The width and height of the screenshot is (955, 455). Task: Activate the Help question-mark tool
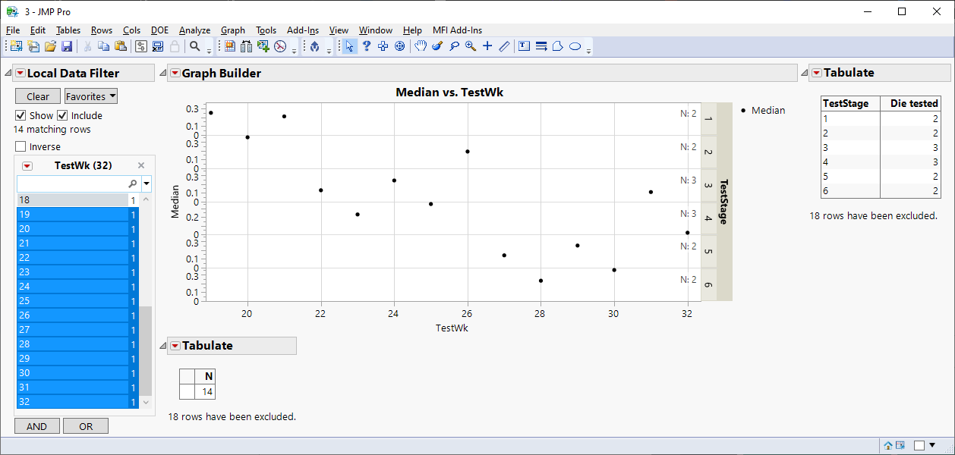(366, 46)
